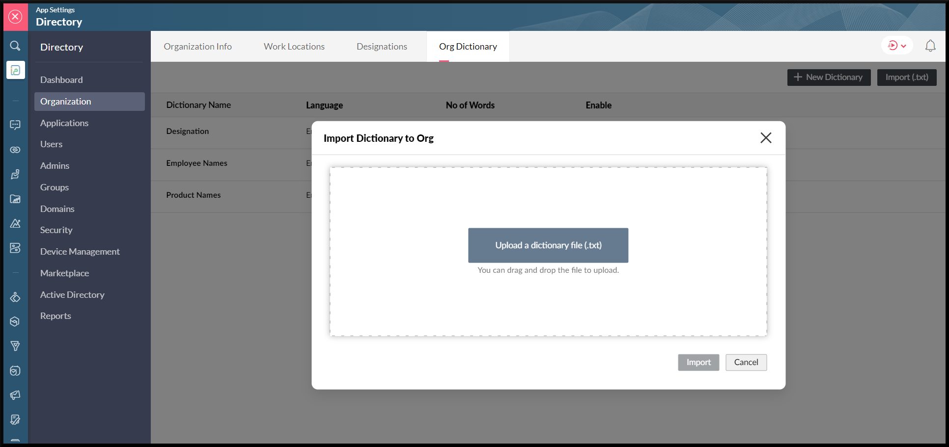Open the chat bubble app icon in the rail

tap(15, 125)
